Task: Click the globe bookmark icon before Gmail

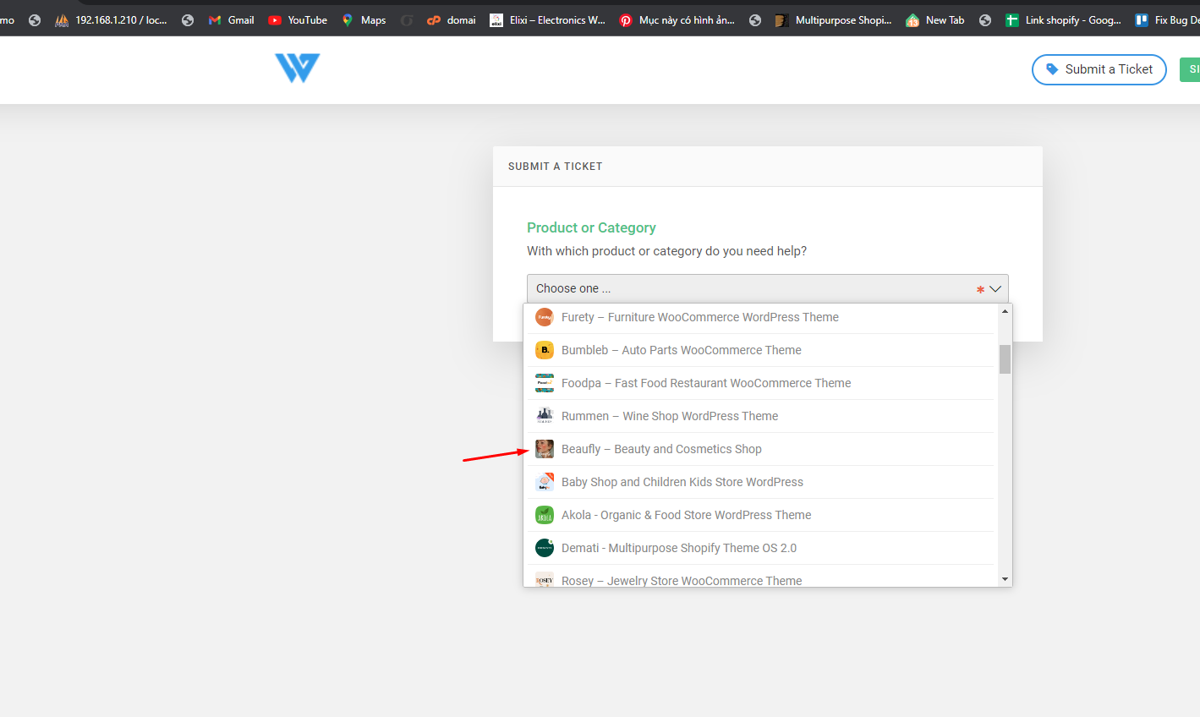Action: pos(188,20)
